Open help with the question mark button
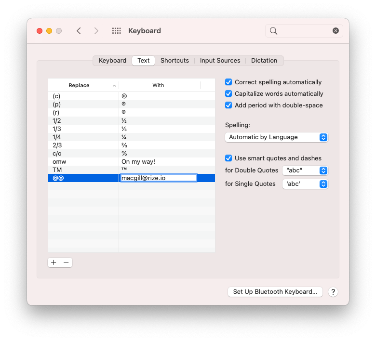 [333, 292]
